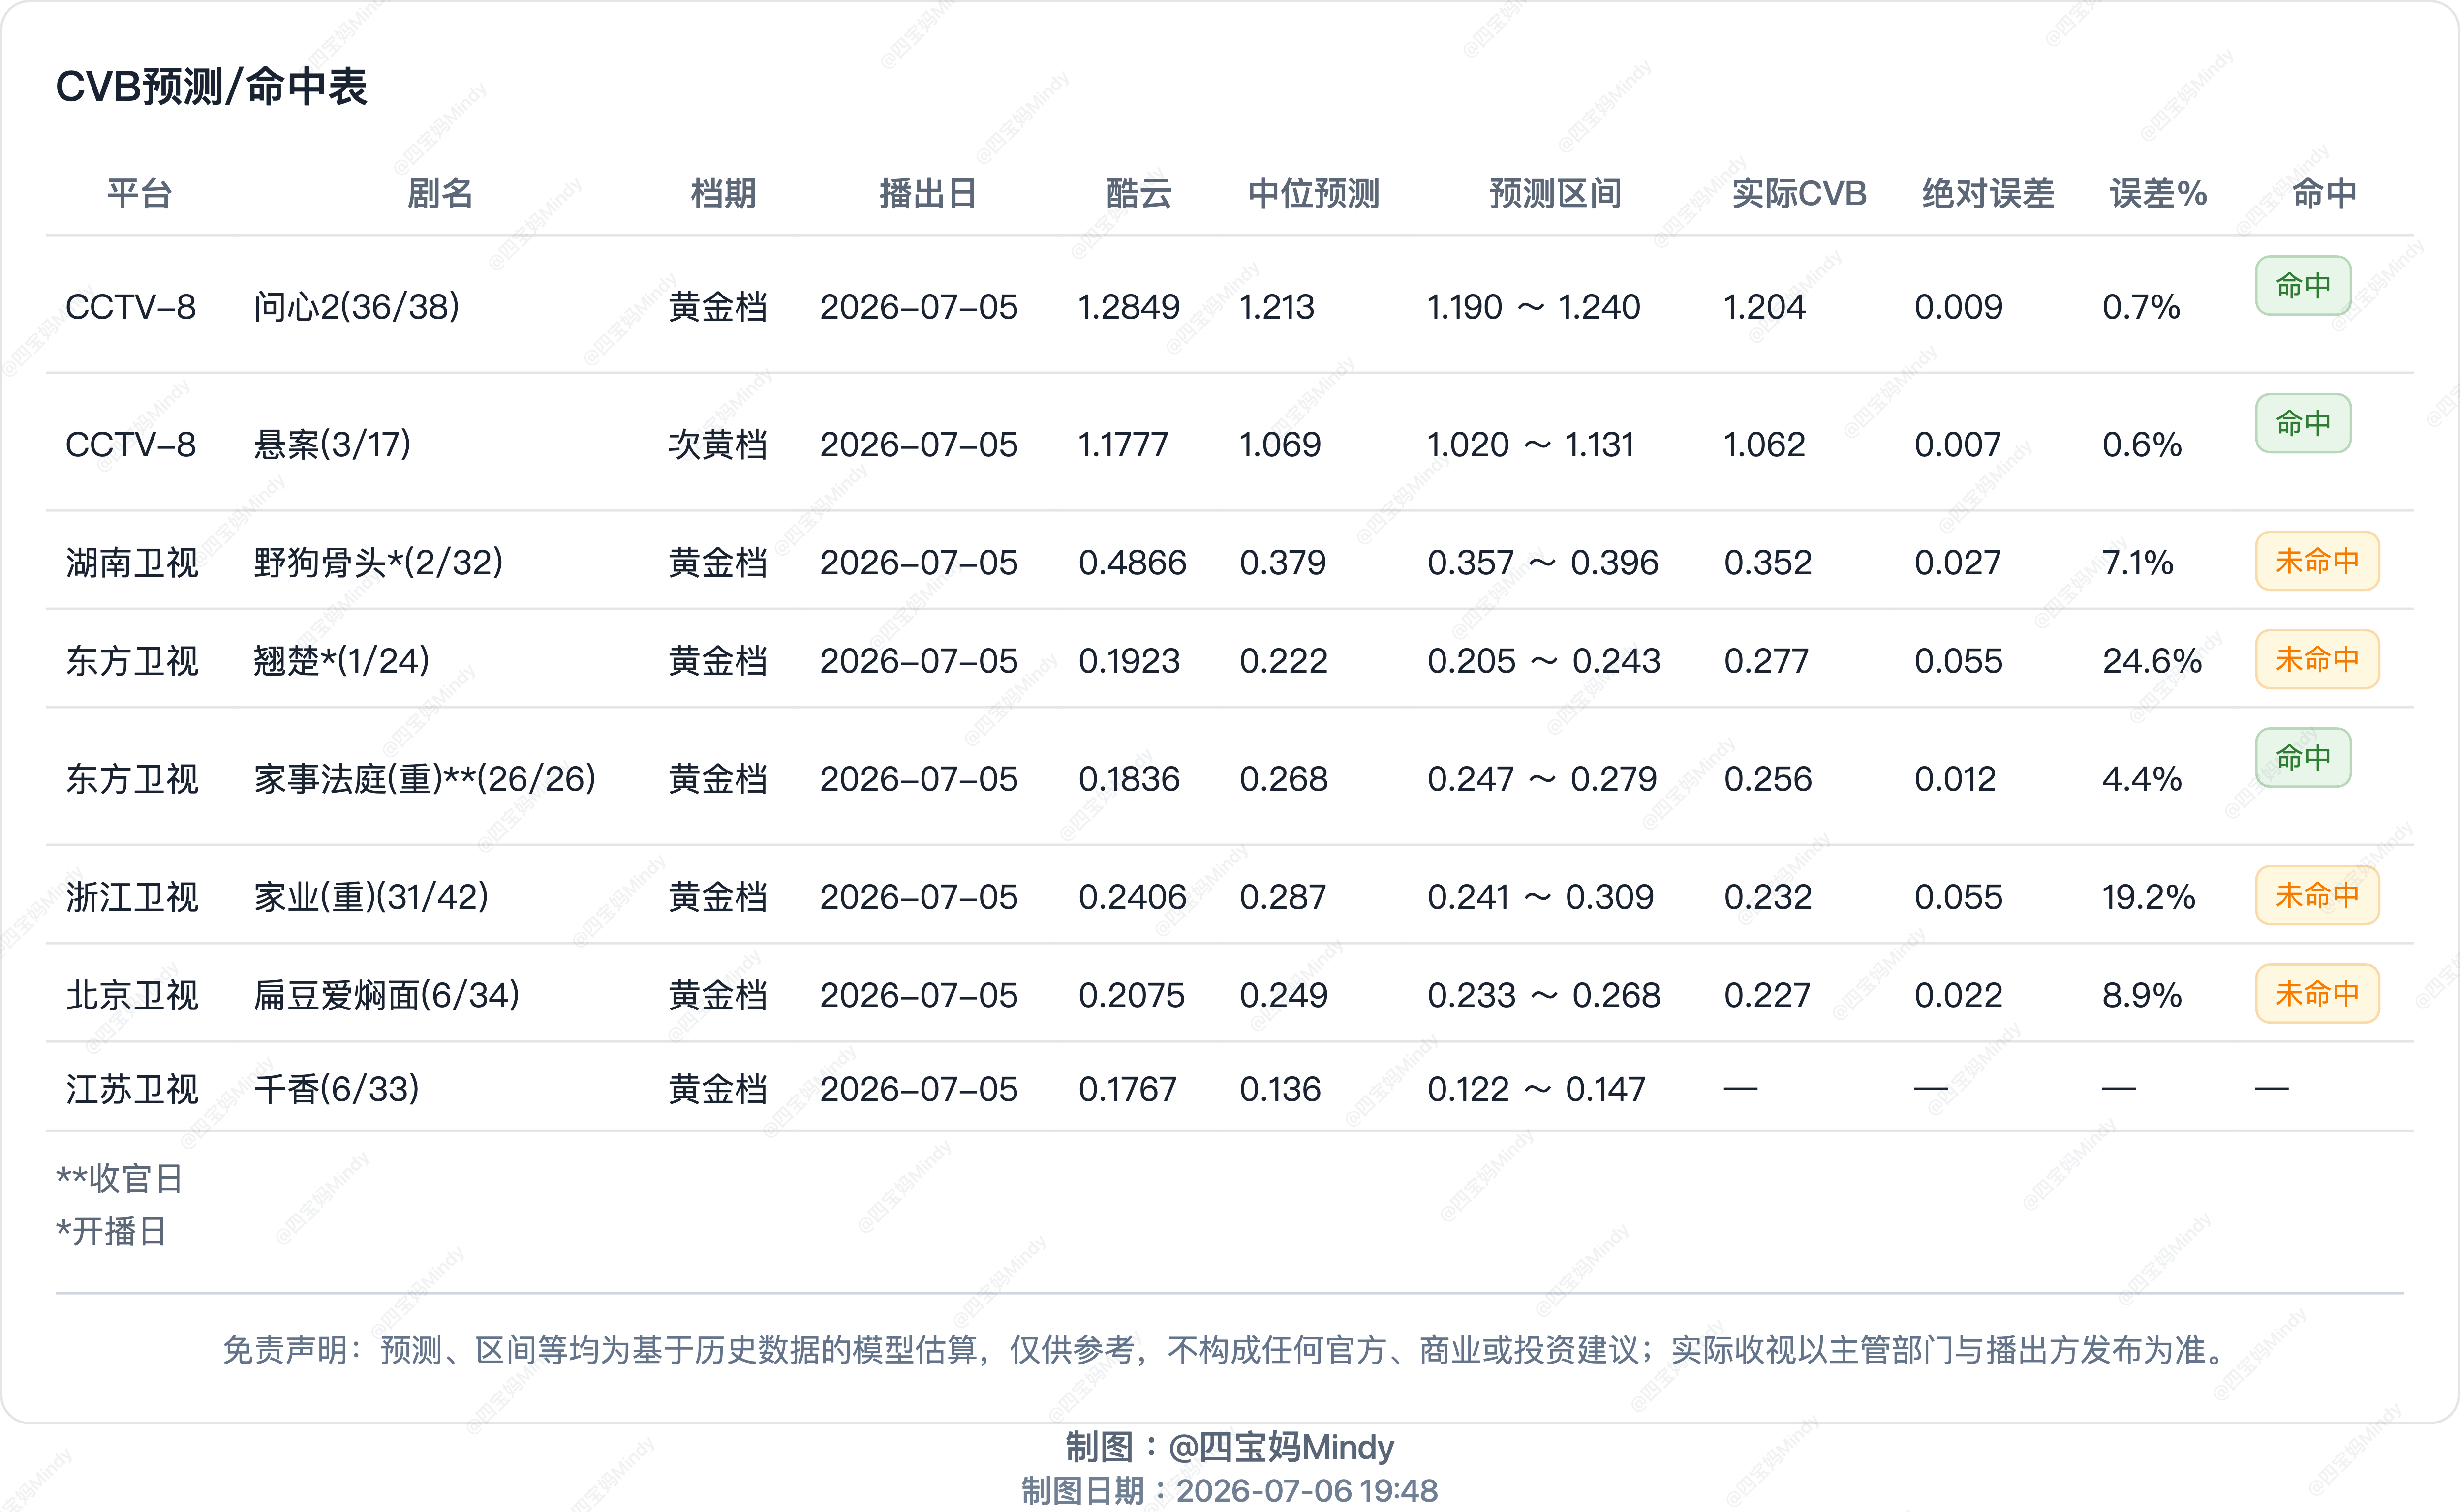The height and width of the screenshot is (1512, 2460).
Task: Click the 酷云 value 0.2075
Action: pyautogui.click(x=1132, y=994)
